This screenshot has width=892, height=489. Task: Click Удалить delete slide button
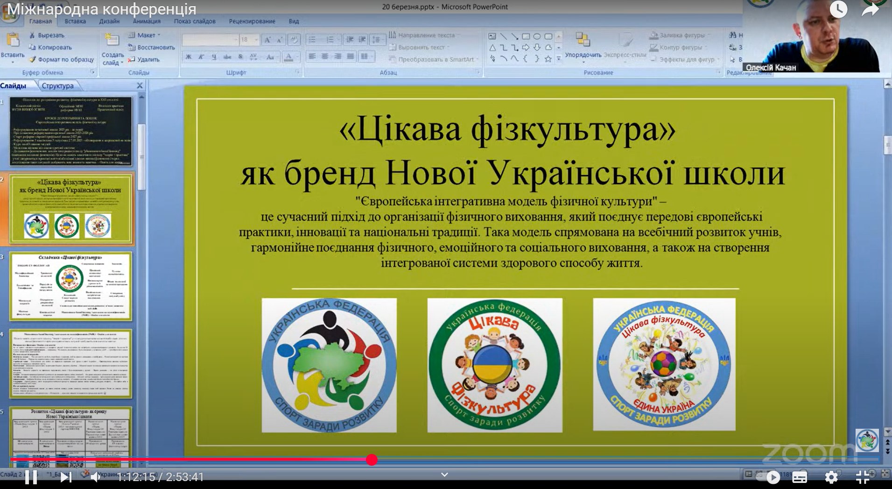[x=144, y=60]
